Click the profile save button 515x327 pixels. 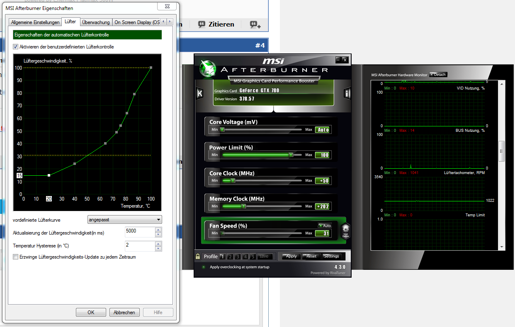265,257
